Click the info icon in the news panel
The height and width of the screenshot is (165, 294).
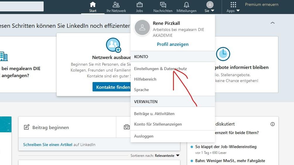point(273,124)
